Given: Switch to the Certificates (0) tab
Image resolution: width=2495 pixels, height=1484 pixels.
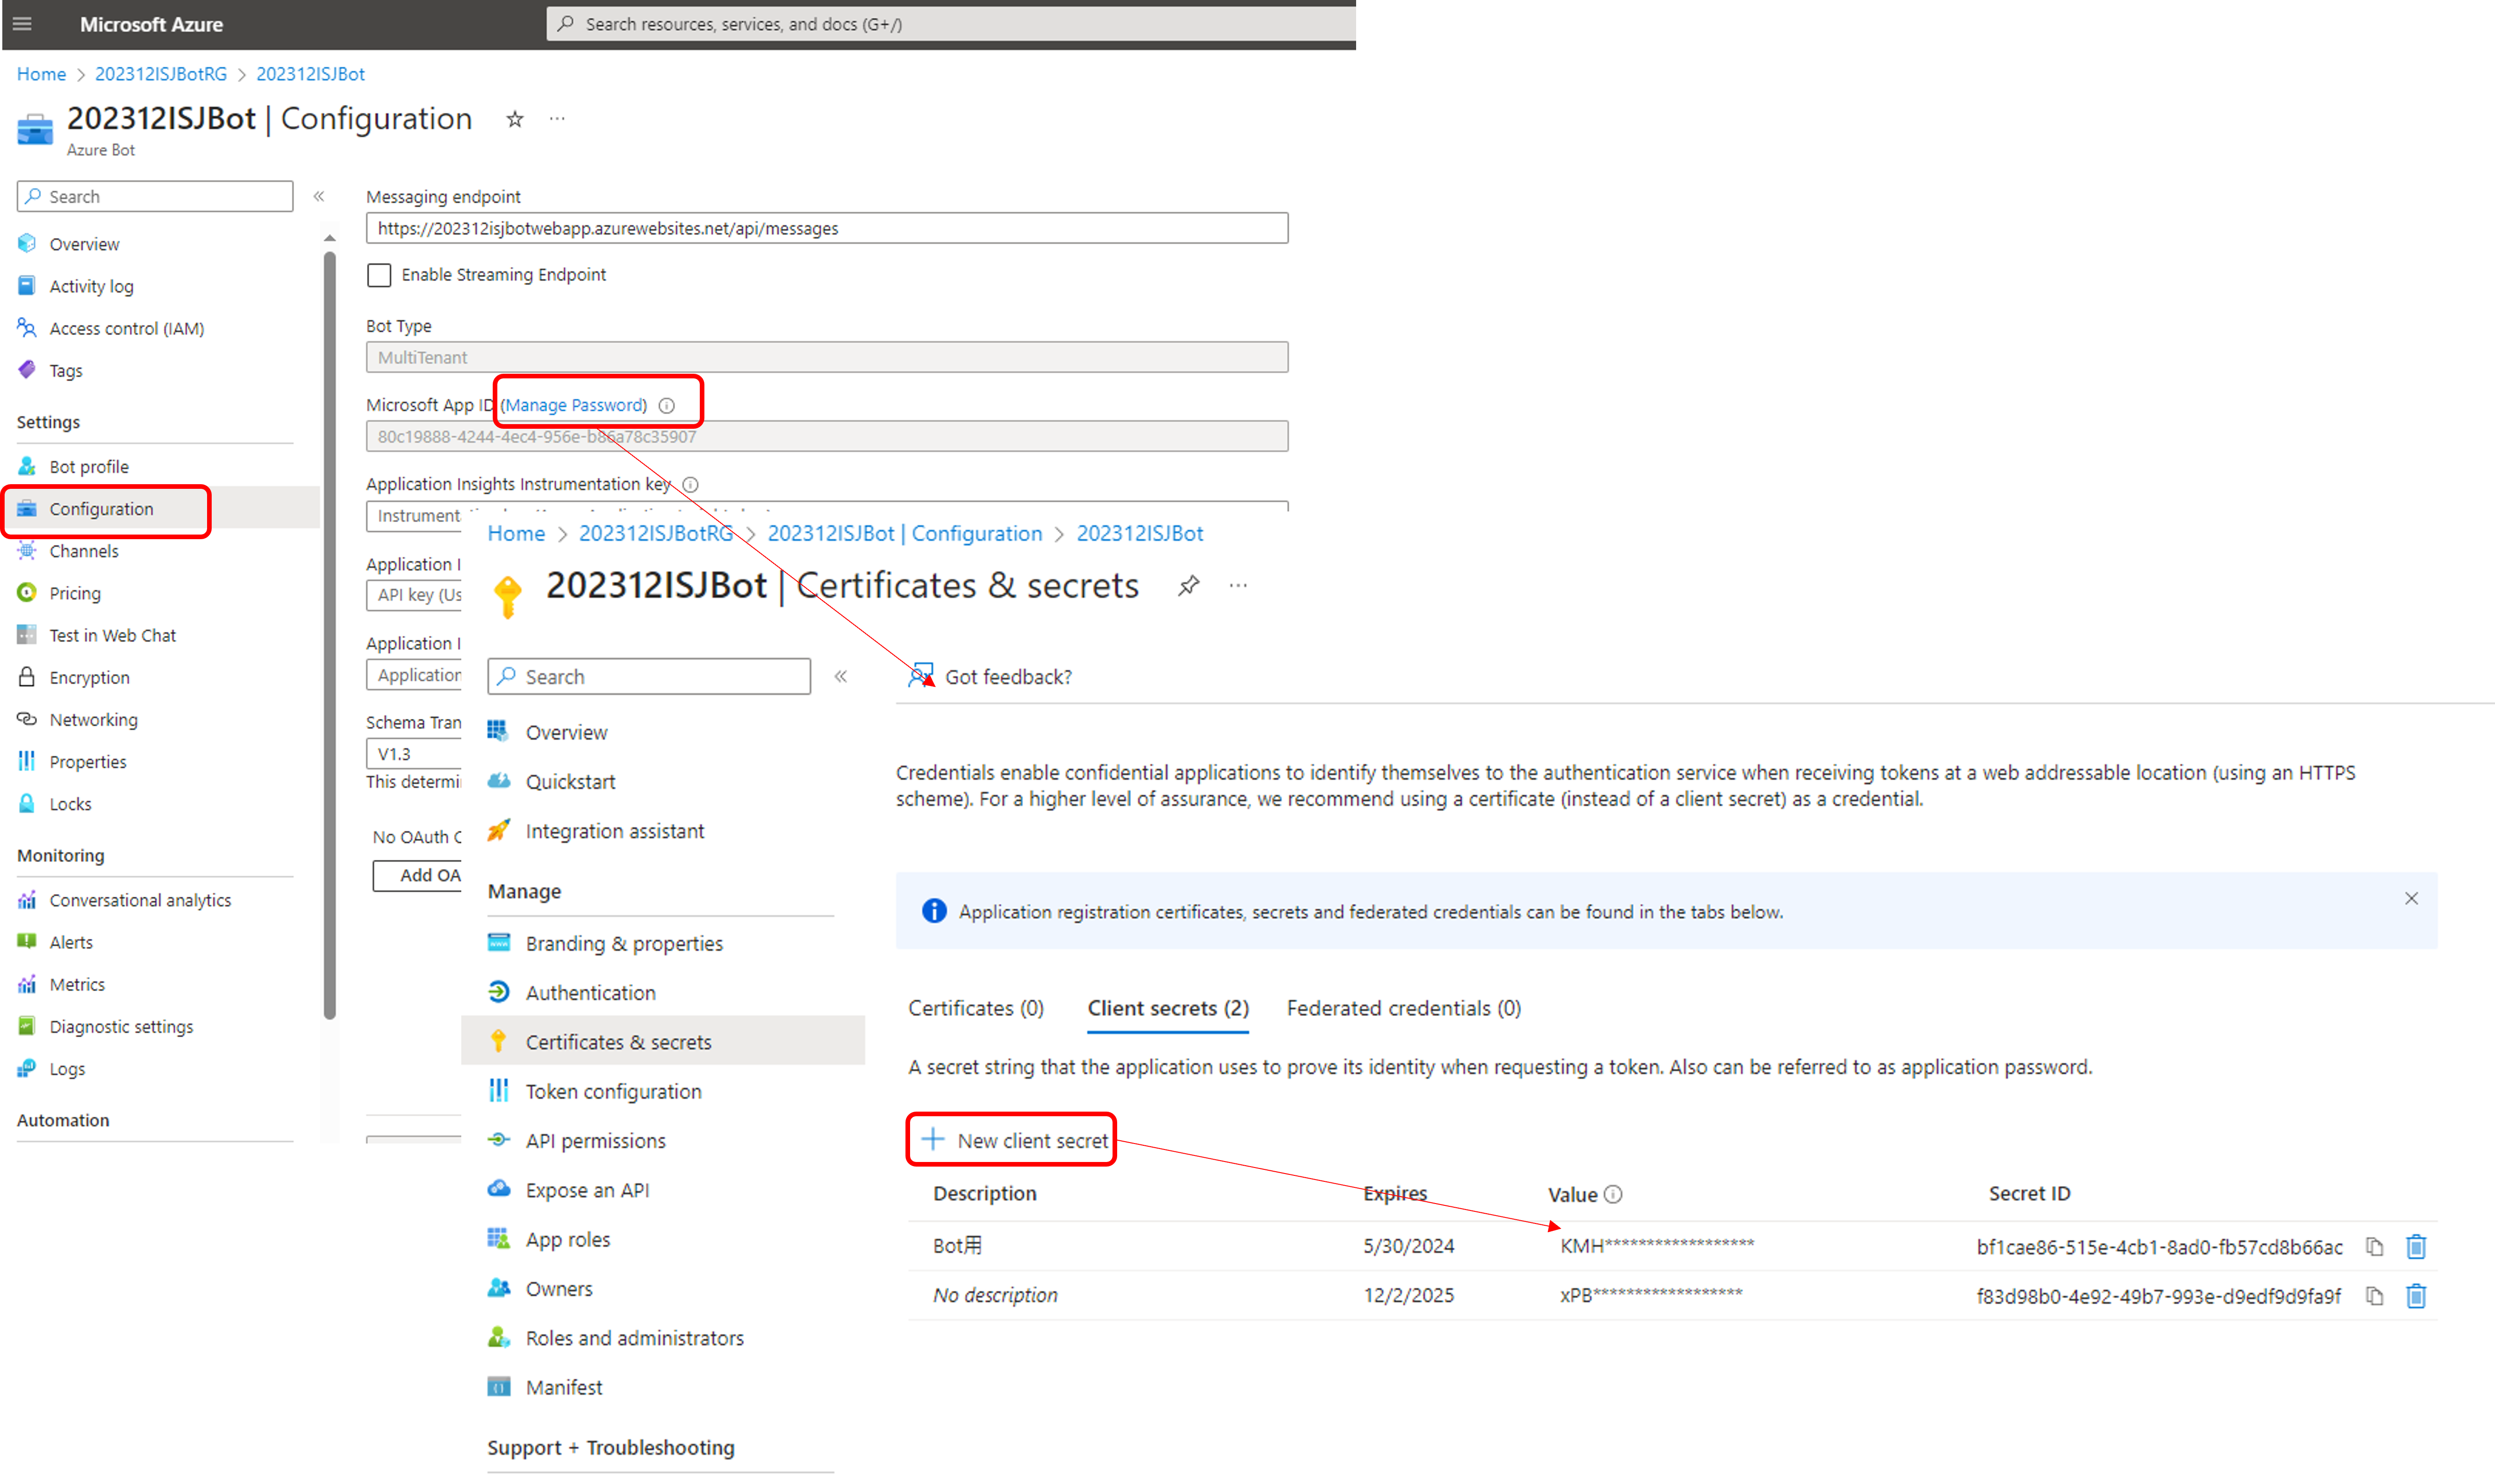Looking at the screenshot, I should click(x=975, y=1008).
